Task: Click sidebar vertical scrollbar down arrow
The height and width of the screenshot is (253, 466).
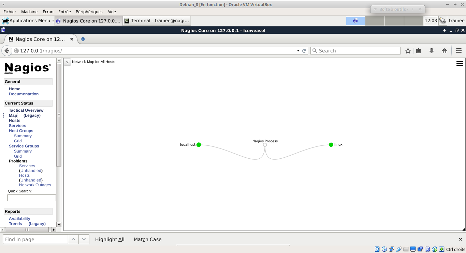Action: click(x=59, y=224)
